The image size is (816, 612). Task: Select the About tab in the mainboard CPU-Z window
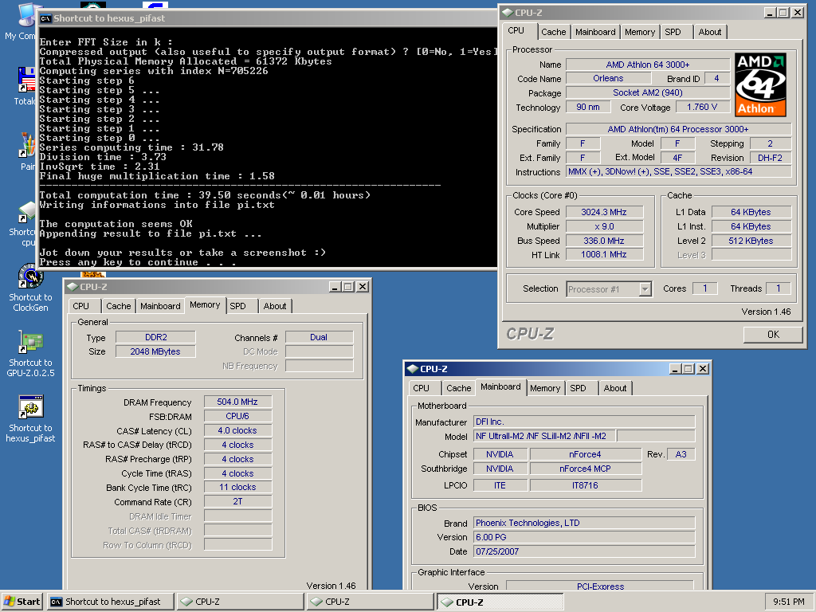coord(615,388)
